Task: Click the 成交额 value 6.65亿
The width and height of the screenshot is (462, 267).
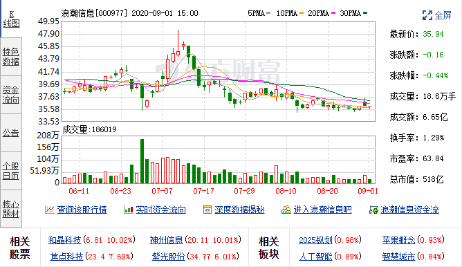Action: click(435, 117)
